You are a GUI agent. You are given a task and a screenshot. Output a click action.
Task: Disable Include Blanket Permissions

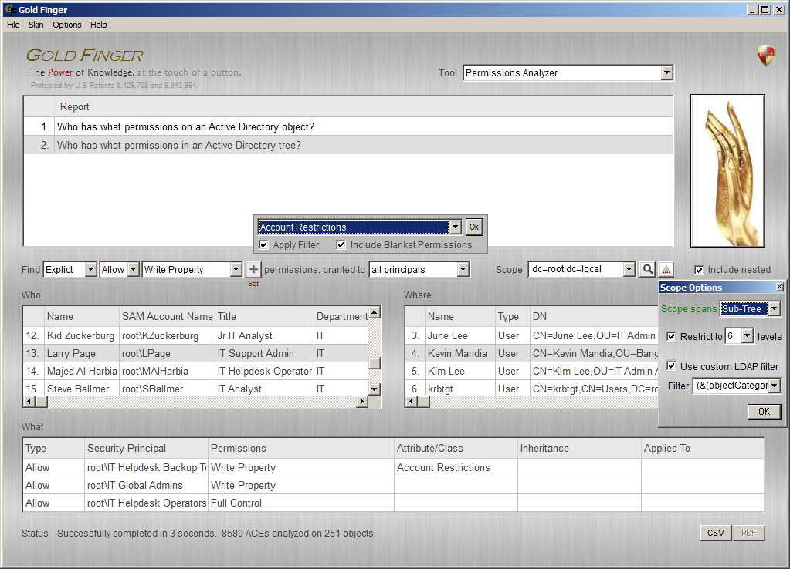pos(341,244)
